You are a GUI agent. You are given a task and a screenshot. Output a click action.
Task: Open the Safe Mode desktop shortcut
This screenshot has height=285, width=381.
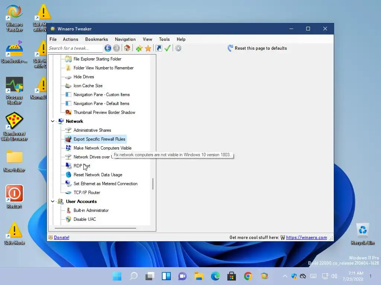click(x=15, y=233)
